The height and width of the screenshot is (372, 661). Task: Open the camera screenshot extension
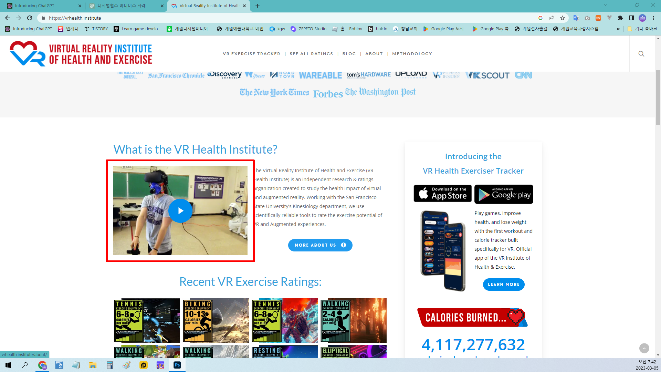coord(587,18)
